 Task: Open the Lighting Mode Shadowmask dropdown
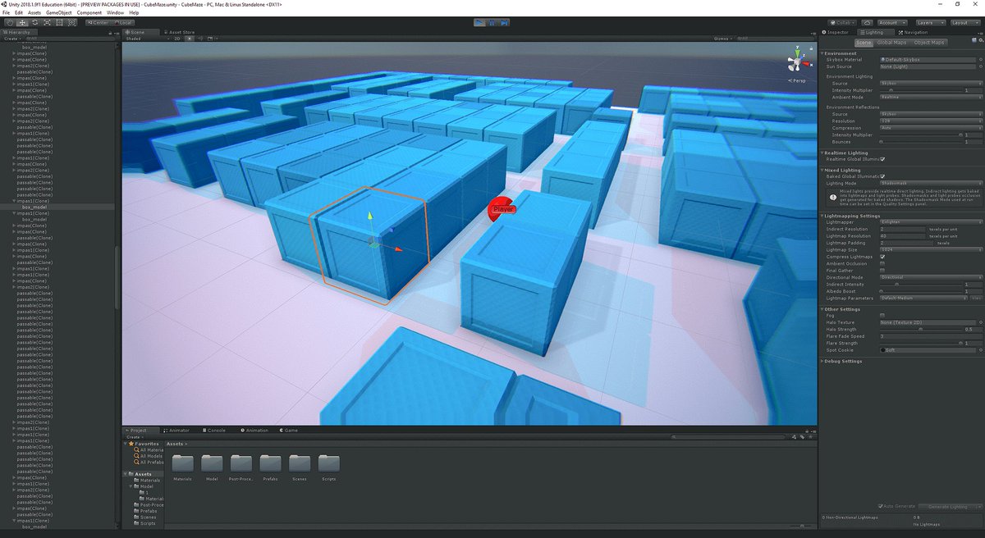pos(931,183)
